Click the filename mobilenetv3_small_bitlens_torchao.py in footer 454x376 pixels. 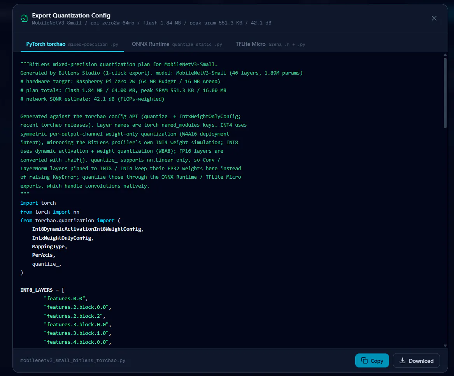tap(73, 360)
